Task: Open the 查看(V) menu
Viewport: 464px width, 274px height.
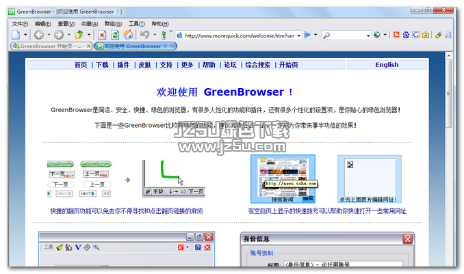Action: pyautogui.click(x=66, y=24)
